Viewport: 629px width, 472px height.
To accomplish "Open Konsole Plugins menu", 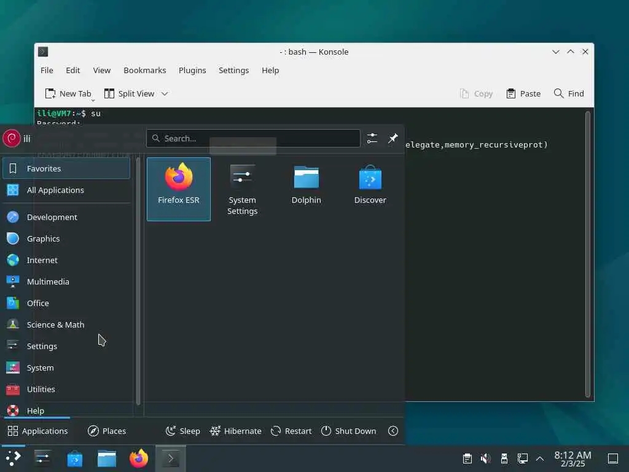I will coord(192,70).
